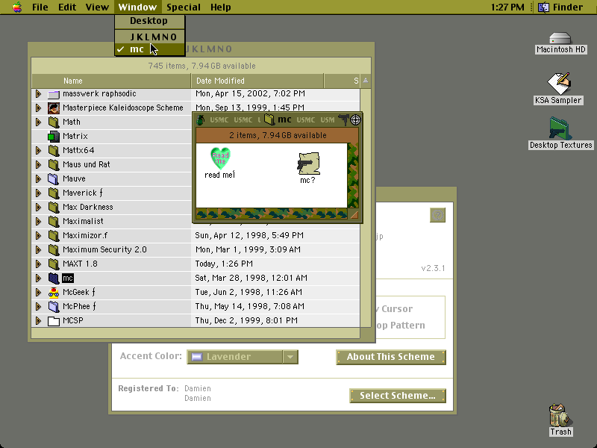597x448 pixels.
Task: Expand the Max Darkness disclosure triangle
Action: point(38,208)
